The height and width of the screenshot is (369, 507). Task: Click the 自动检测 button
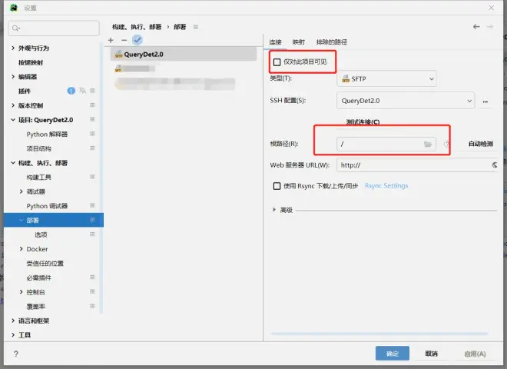481,144
